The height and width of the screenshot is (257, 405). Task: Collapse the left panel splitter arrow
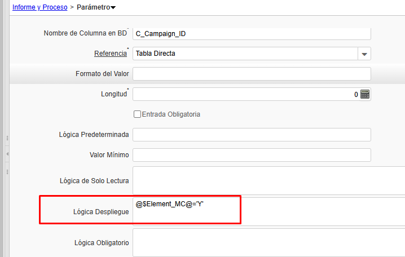coord(7,154)
